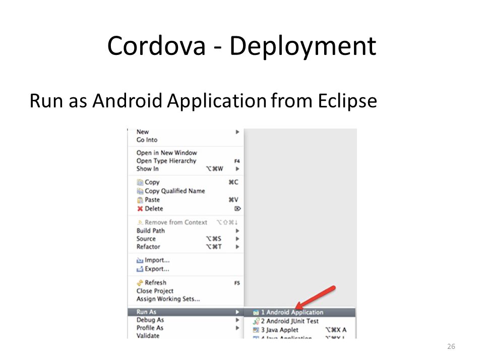Image resolution: width=484 pixels, height=363 pixels.
Task: Click the Remove from Context icon
Action: 140,222
